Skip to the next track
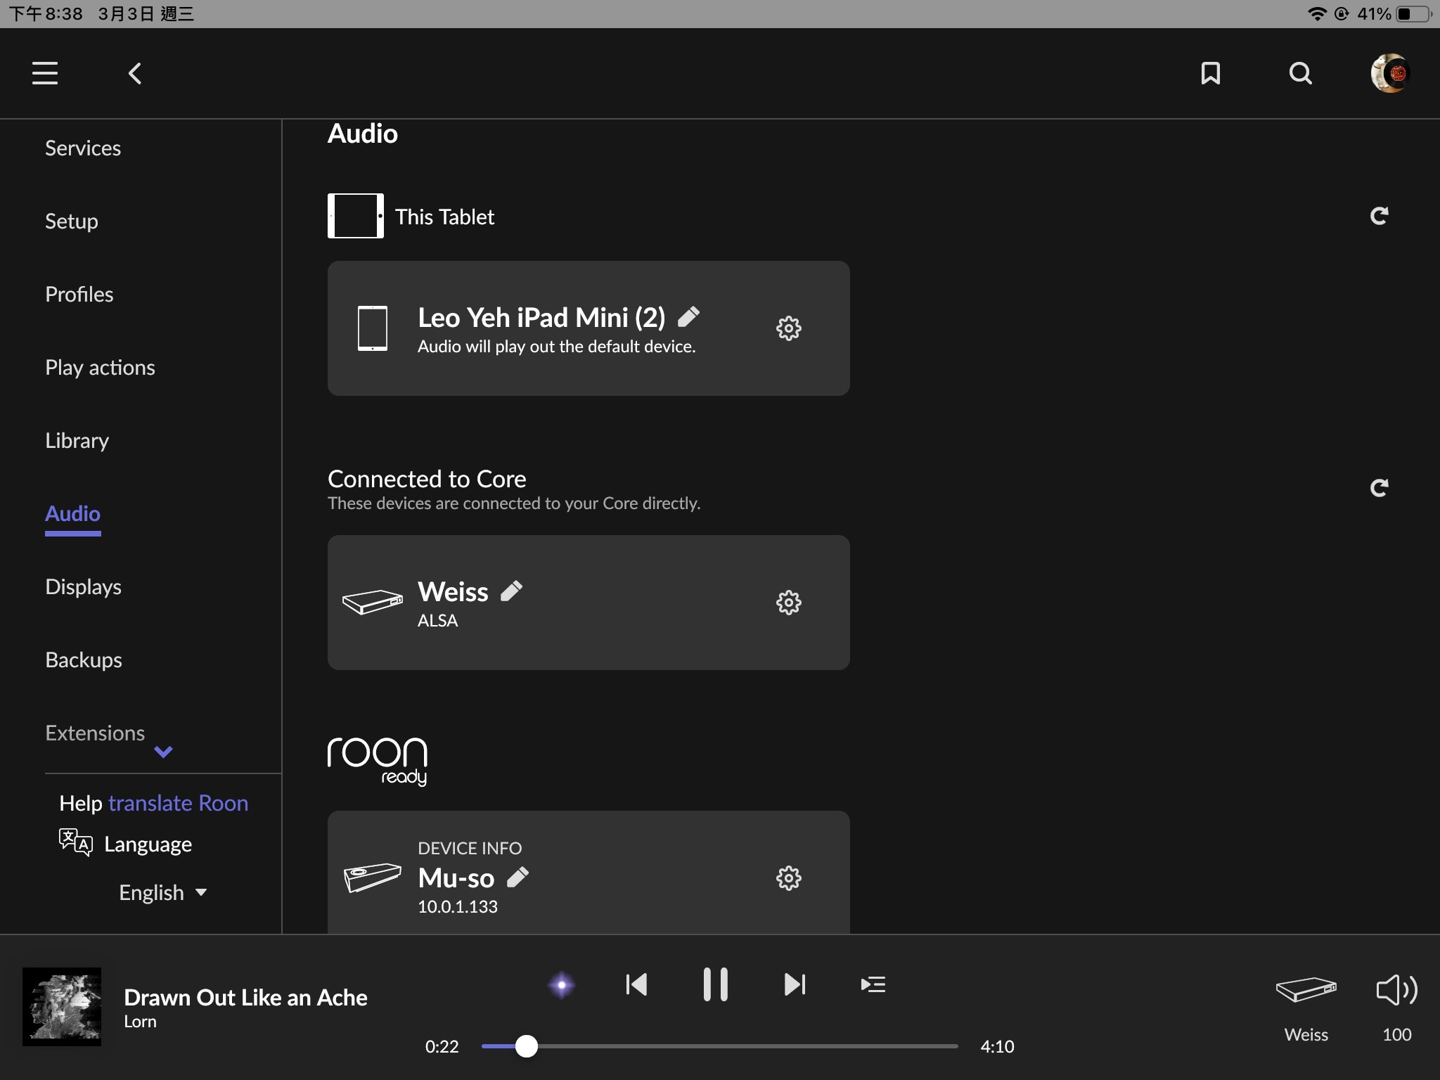 pyautogui.click(x=795, y=984)
